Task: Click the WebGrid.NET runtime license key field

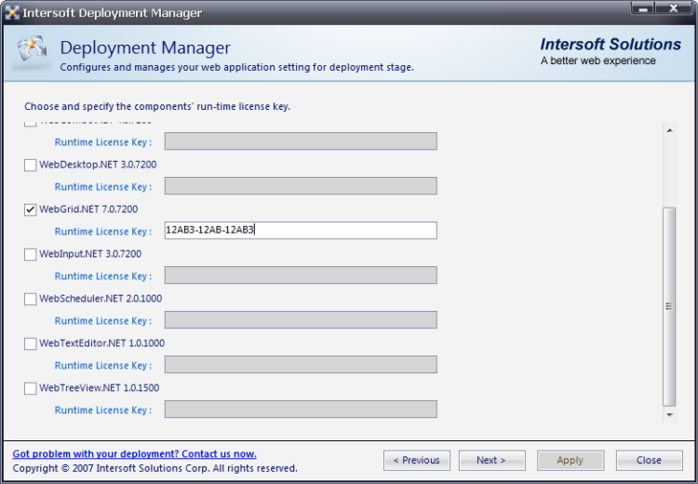Action: [x=301, y=231]
